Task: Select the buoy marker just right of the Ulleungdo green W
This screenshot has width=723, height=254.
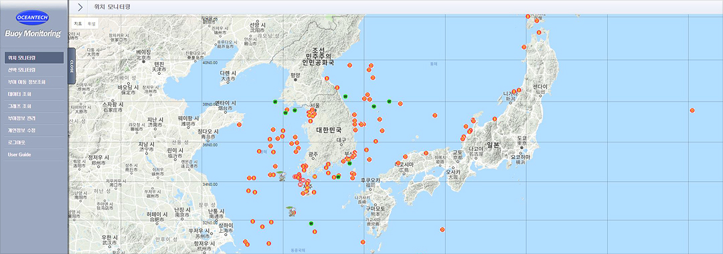Action: [x=400, y=104]
